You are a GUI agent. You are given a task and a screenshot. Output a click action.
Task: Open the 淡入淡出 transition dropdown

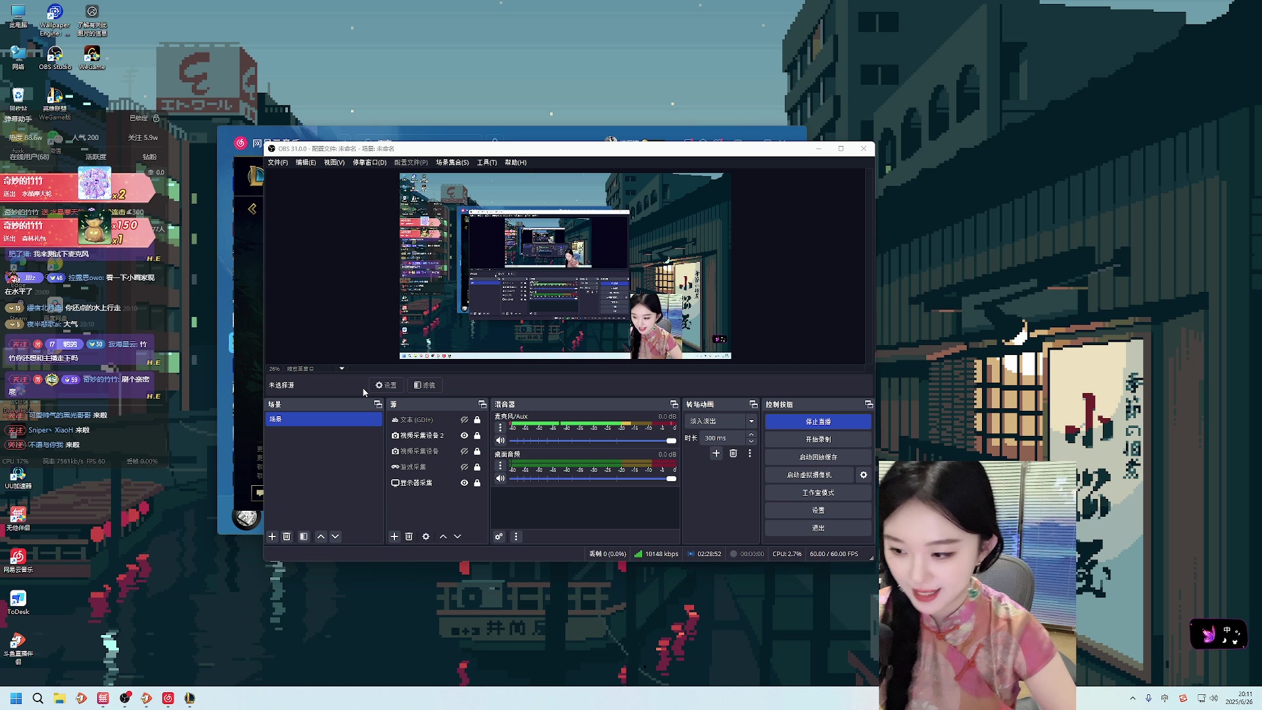point(721,421)
